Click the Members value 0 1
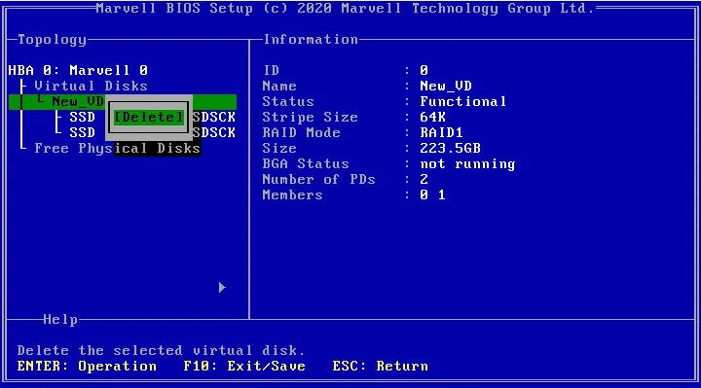This screenshot has width=701, height=388. tap(432, 195)
